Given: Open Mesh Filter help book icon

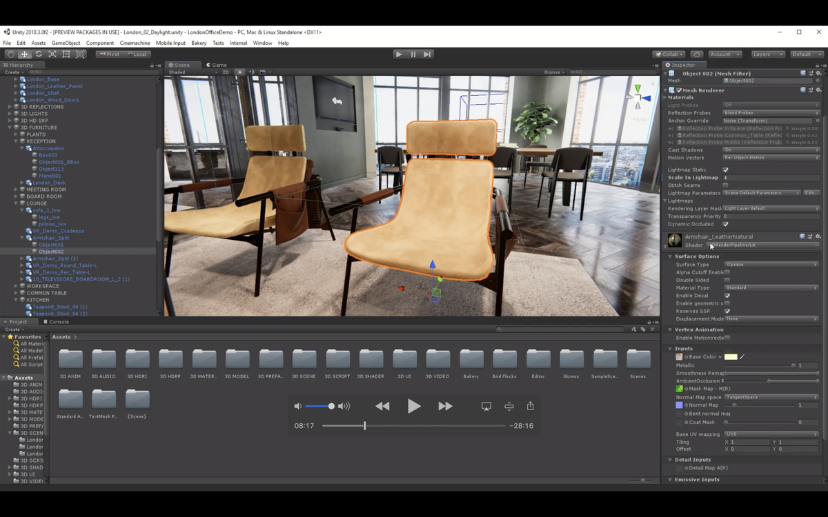Looking at the screenshot, I should pos(803,73).
